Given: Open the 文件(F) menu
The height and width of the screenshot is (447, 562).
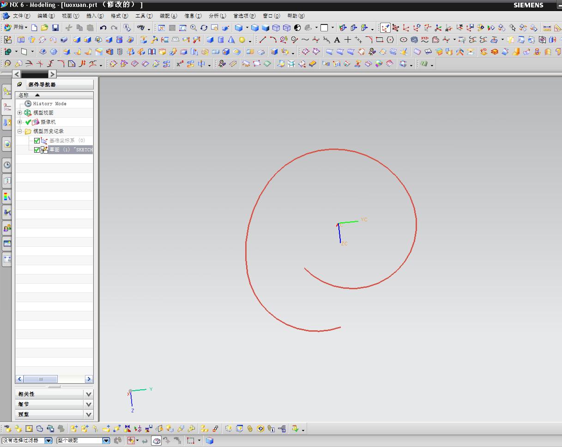Looking at the screenshot, I should [x=22, y=16].
